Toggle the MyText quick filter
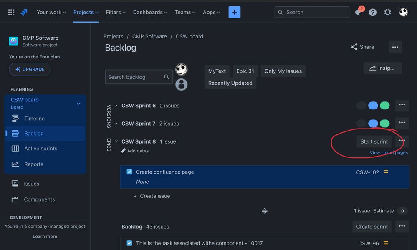This screenshot has height=250, width=417. tap(217, 71)
